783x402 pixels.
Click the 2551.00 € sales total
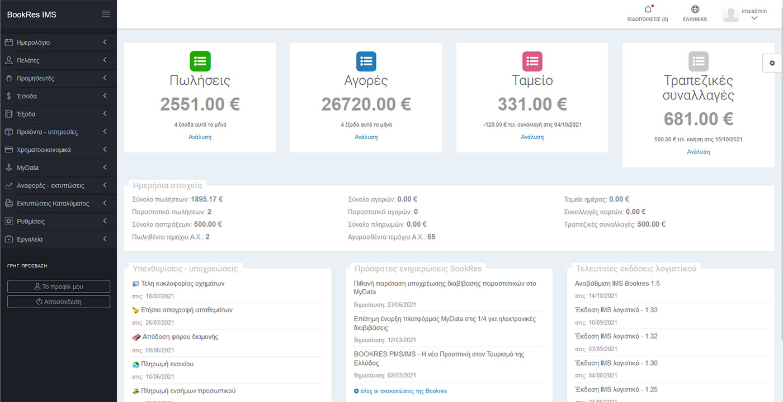pyautogui.click(x=200, y=104)
